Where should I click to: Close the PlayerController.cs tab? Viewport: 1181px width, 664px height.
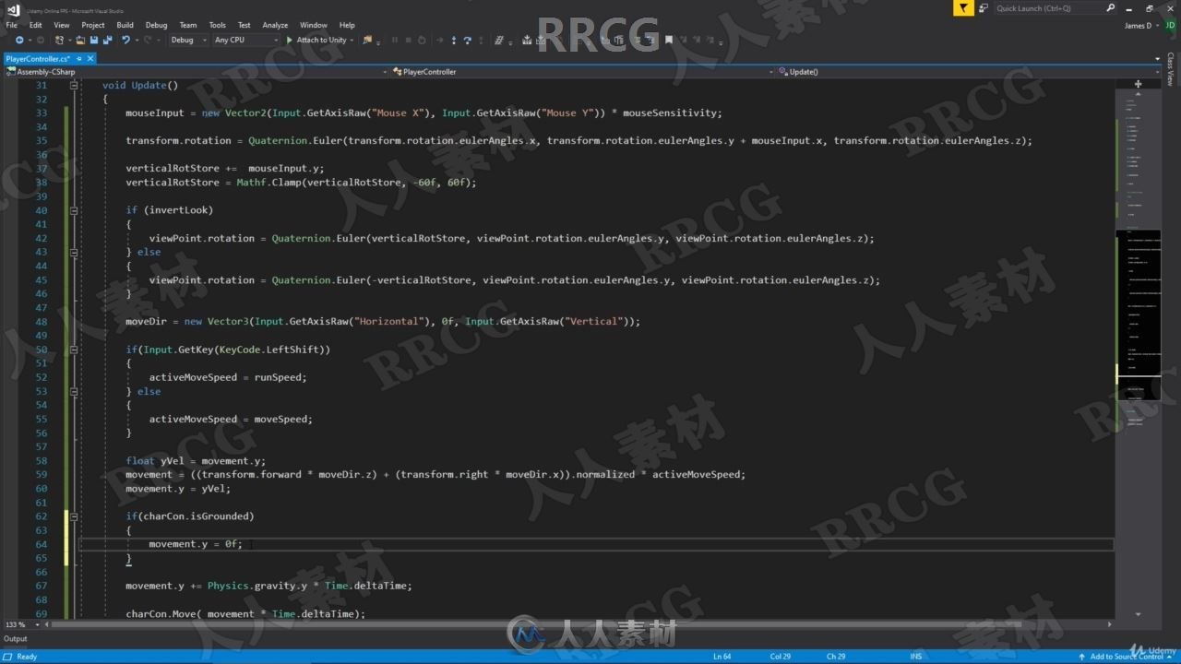90,58
